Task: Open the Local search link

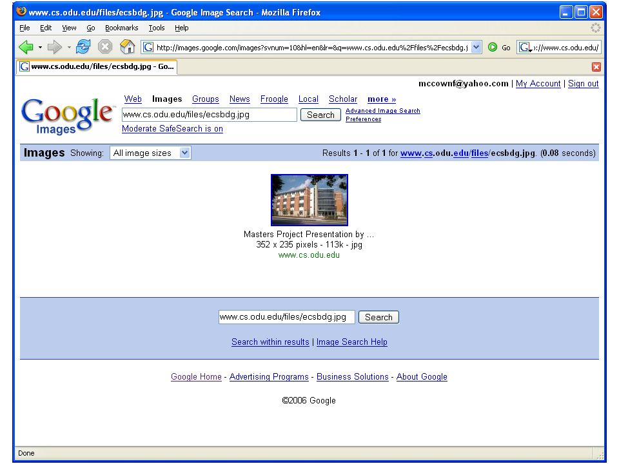Action: pos(308,99)
